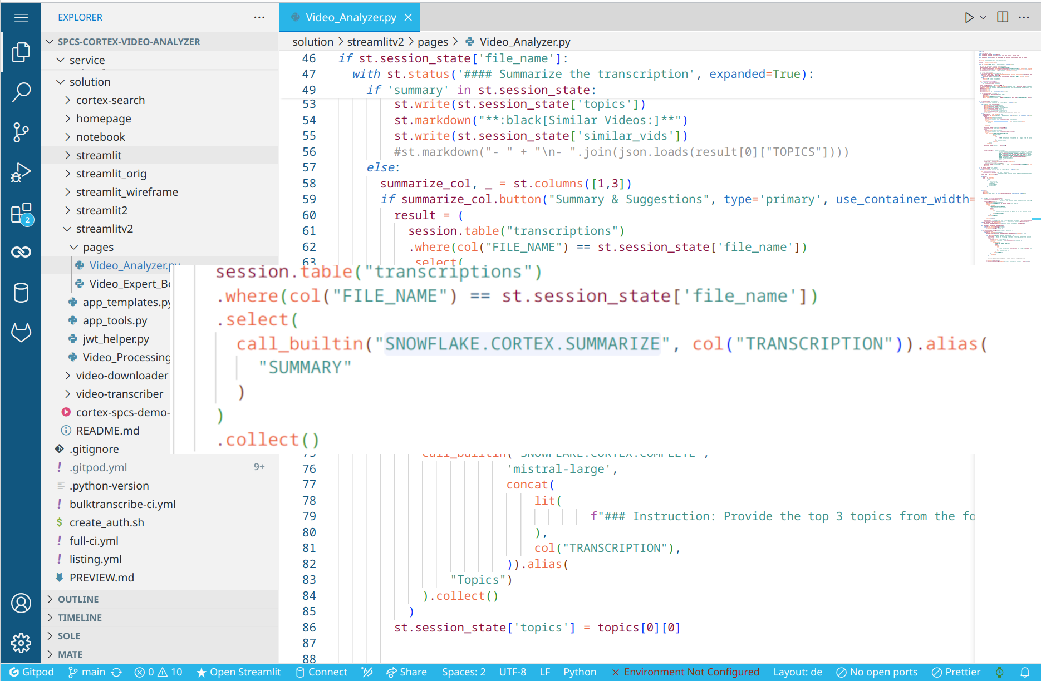Image resolution: width=1041 pixels, height=681 pixels.
Task: Open Extensions view showing 2 updates
Action: 21,213
